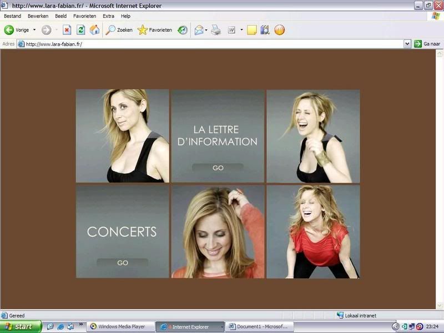
Task: Expand the address bar dropdown arrow
Action: (x=407, y=44)
